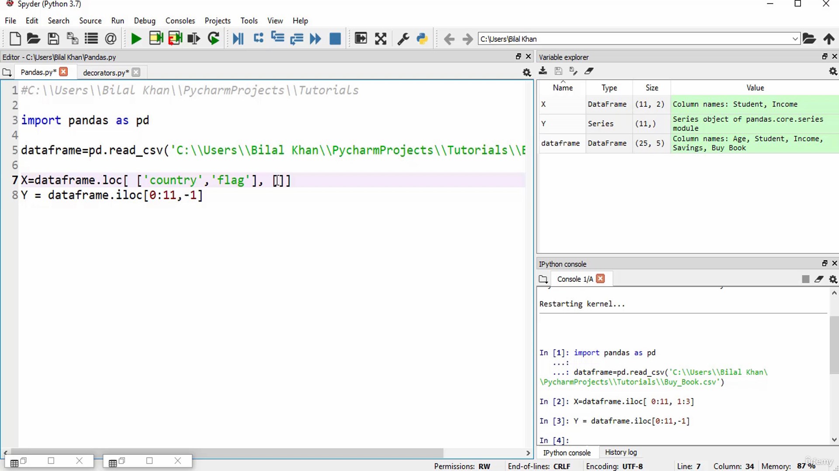Screen dimensions: 839x471
Task: Clear console with eraser icon
Action: coord(819,279)
